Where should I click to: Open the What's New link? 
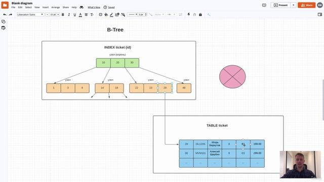[94, 7]
